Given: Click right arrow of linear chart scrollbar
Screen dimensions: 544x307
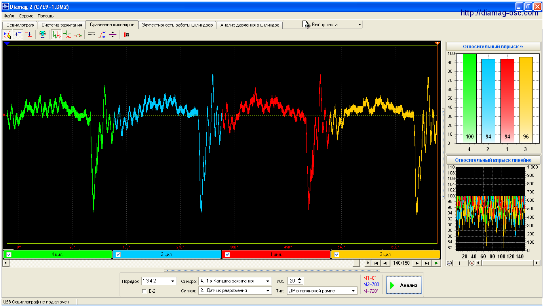Looking at the screenshot, I should pyautogui.click(x=537, y=263).
